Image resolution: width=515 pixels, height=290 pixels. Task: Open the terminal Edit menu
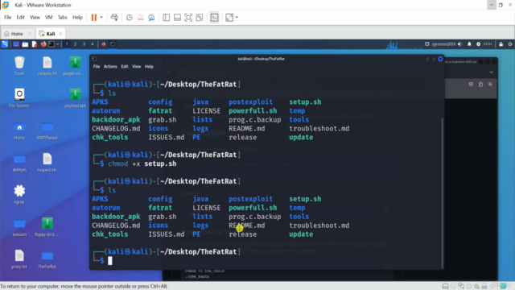tap(125, 66)
